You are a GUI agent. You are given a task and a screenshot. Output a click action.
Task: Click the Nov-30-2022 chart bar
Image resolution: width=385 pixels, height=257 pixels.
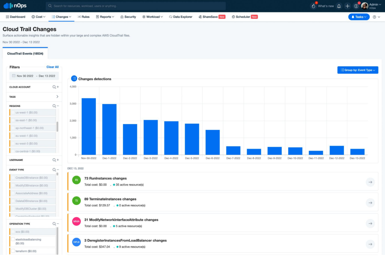click(89, 127)
